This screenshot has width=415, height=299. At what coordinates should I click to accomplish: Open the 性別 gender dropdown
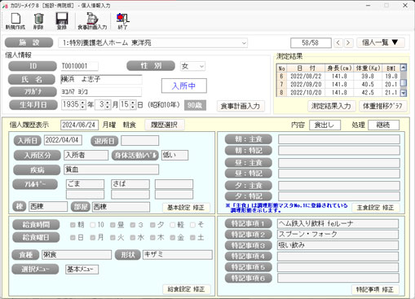(x=201, y=66)
